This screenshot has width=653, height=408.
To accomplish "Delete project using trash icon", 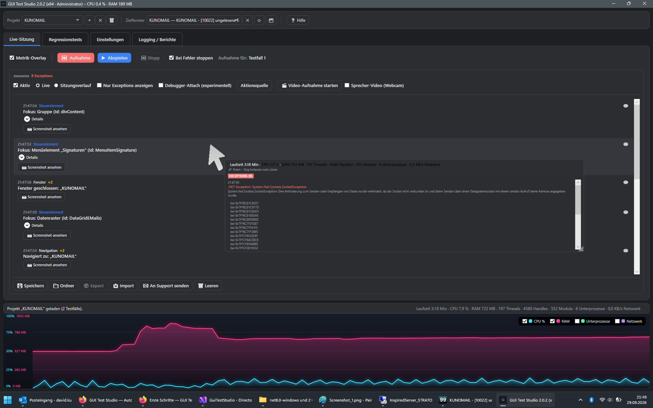I will [x=112, y=20].
